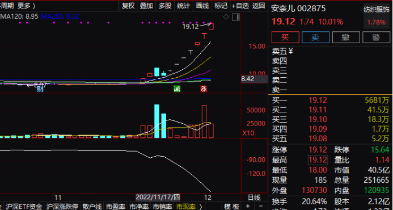Add stock with +自选 button

click(x=240, y=6)
